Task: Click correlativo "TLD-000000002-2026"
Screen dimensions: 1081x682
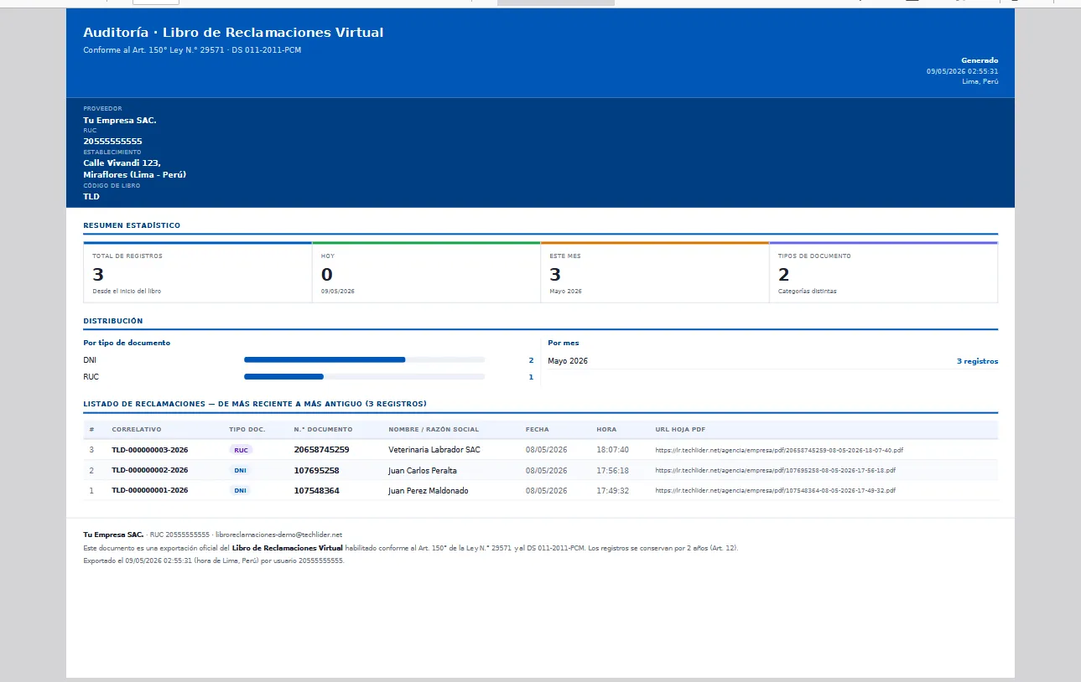Action: (150, 470)
